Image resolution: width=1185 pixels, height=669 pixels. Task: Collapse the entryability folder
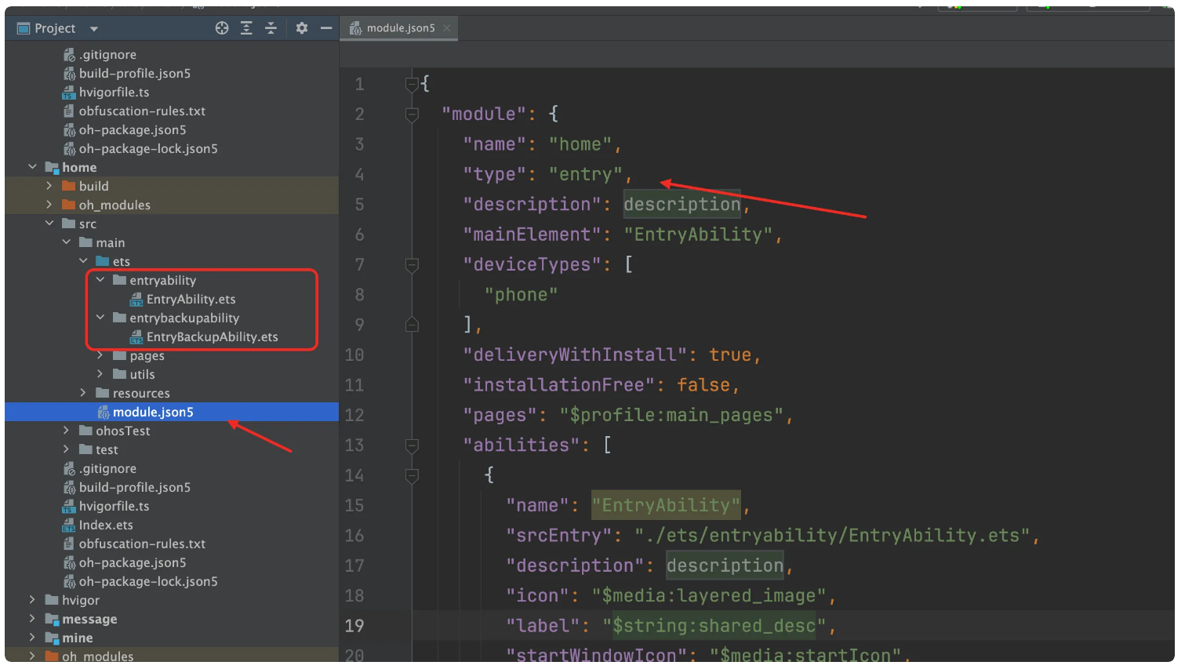coord(100,280)
